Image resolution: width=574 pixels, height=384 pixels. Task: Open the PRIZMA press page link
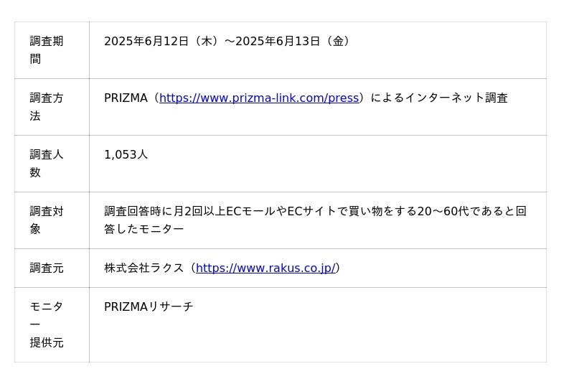click(x=258, y=98)
